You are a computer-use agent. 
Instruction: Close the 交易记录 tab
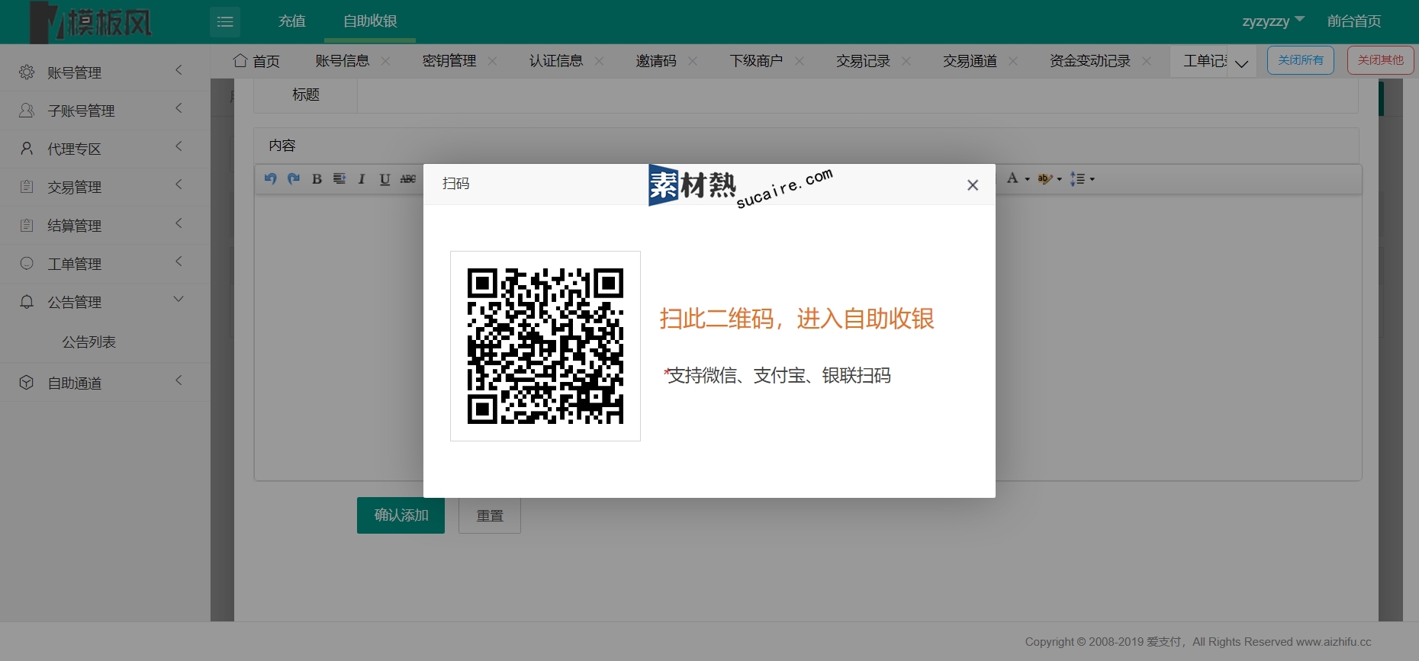click(906, 61)
